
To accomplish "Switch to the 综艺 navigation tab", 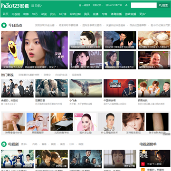I will click(x=35, y=14).
